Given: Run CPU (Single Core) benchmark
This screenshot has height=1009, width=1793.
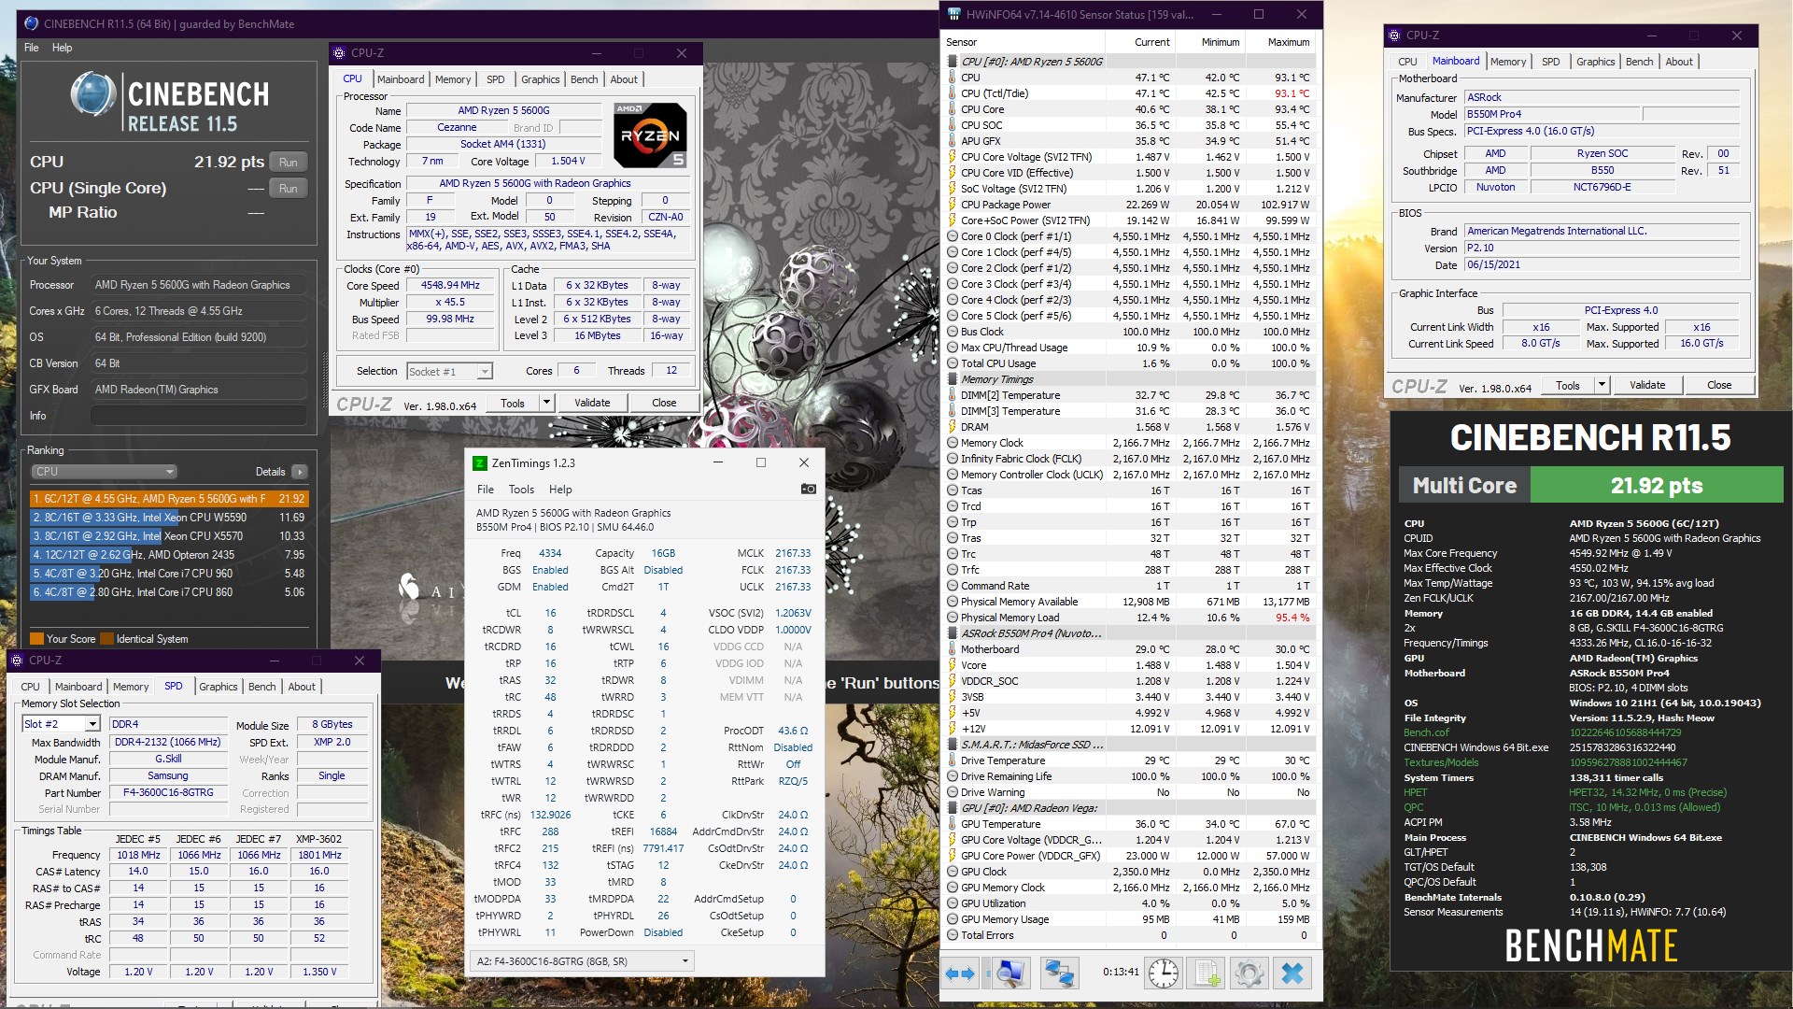Looking at the screenshot, I should coord(289,188).
